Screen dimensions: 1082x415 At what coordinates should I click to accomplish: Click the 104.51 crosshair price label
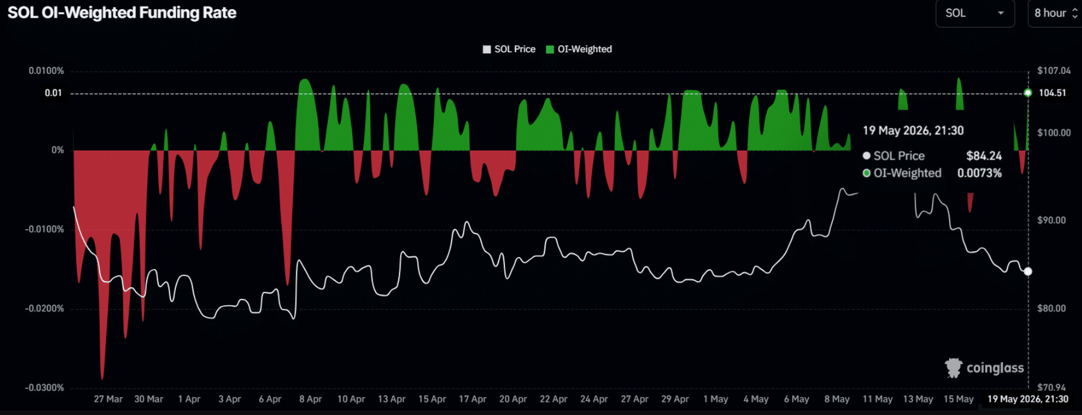1052,93
